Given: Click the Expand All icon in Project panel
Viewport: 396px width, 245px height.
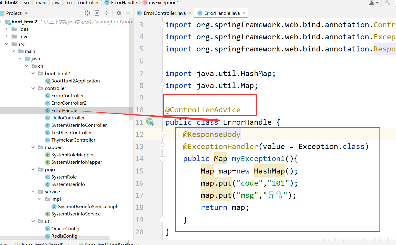Looking at the screenshot, I should (97, 13).
